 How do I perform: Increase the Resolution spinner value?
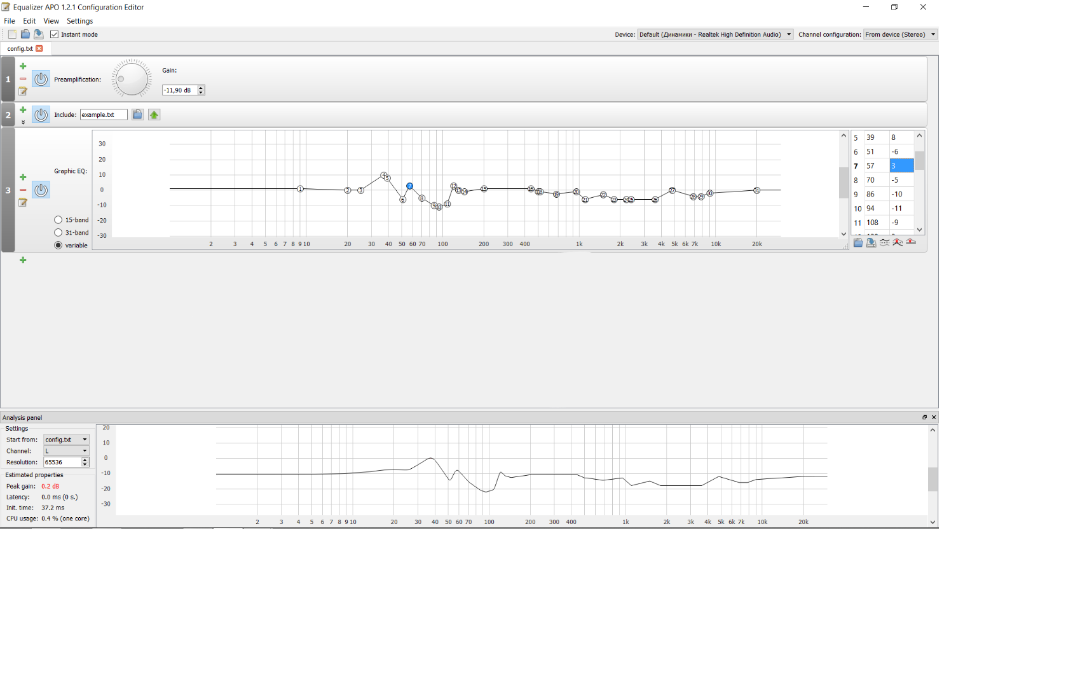pyautogui.click(x=85, y=460)
